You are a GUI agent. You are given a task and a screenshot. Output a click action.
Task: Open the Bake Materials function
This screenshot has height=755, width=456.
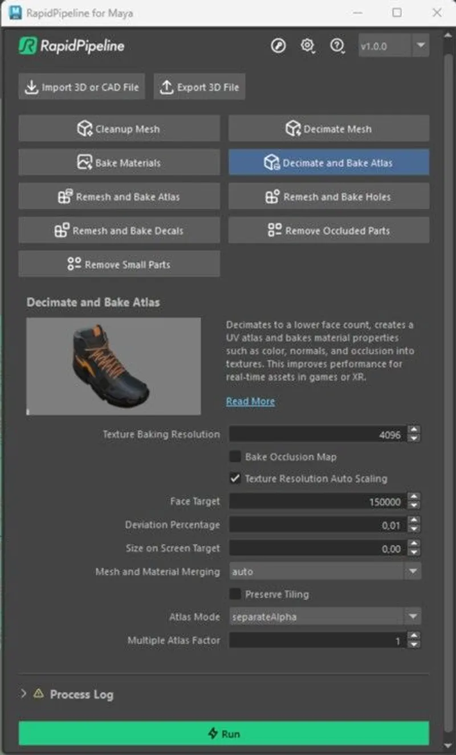coord(119,162)
